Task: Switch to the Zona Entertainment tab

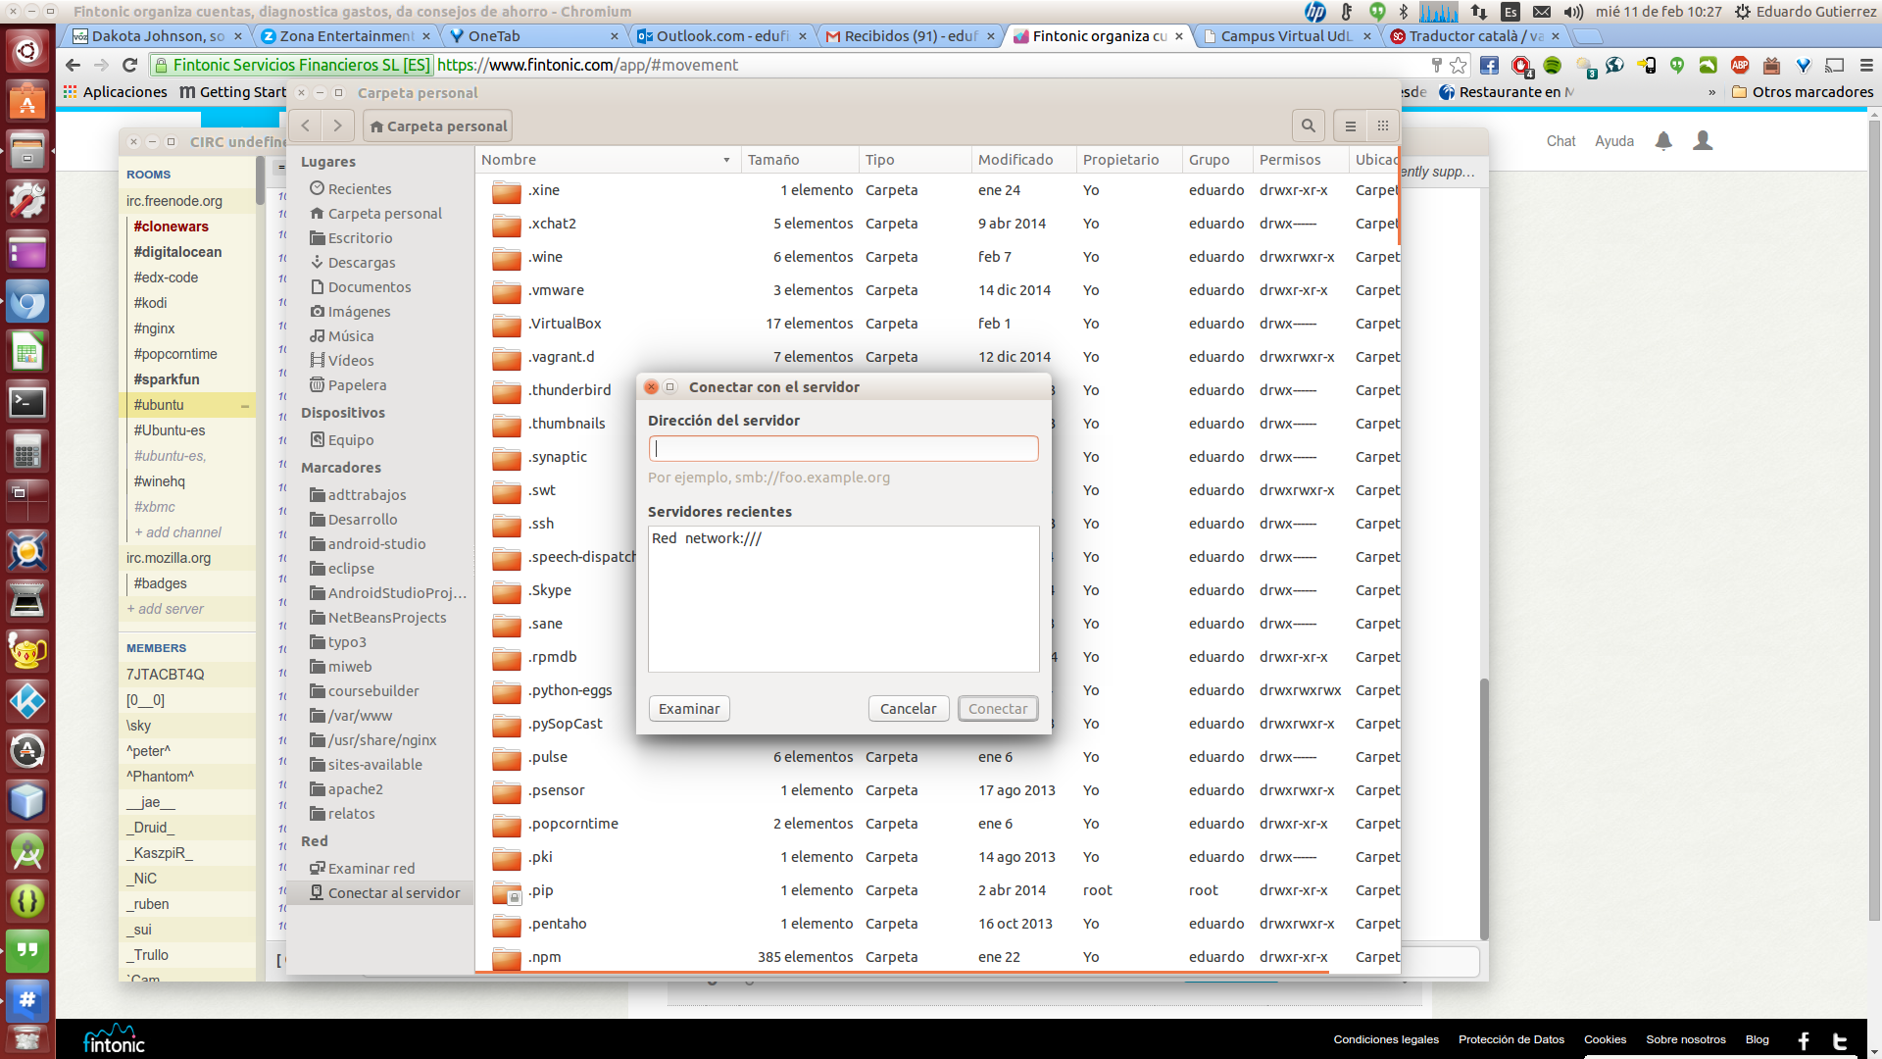Action: point(345,36)
